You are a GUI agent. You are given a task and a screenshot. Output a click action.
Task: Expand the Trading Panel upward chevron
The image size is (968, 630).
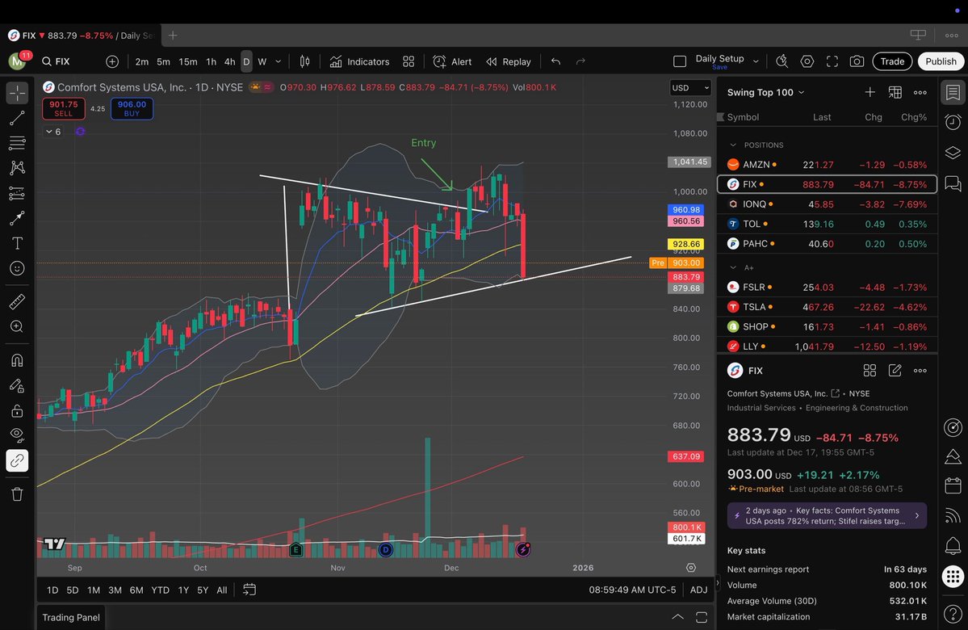(x=677, y=617)
